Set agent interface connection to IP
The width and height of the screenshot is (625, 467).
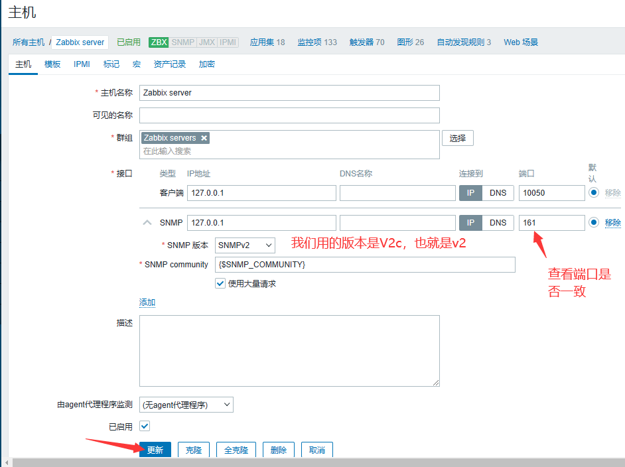471,193
